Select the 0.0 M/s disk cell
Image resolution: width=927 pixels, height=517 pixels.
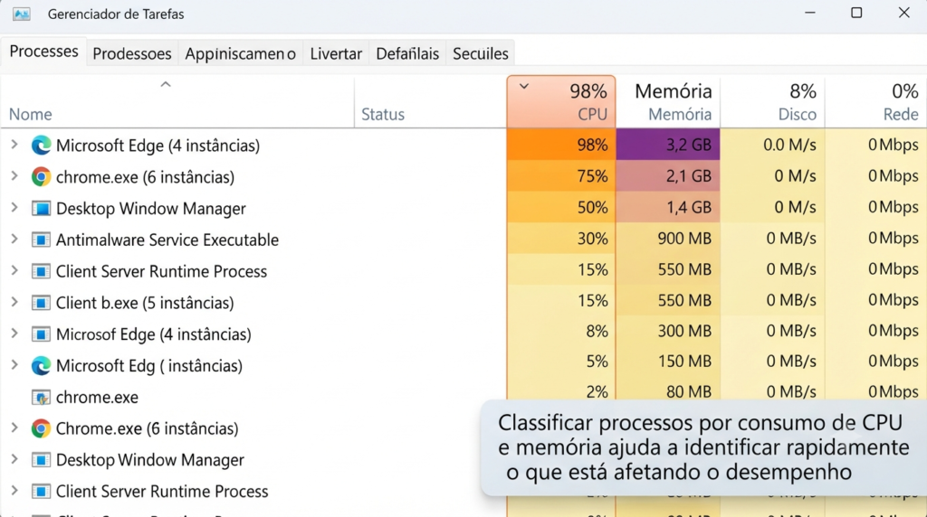[x=772, y=145]
